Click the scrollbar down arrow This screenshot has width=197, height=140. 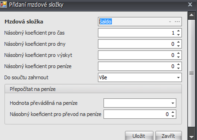191,137
